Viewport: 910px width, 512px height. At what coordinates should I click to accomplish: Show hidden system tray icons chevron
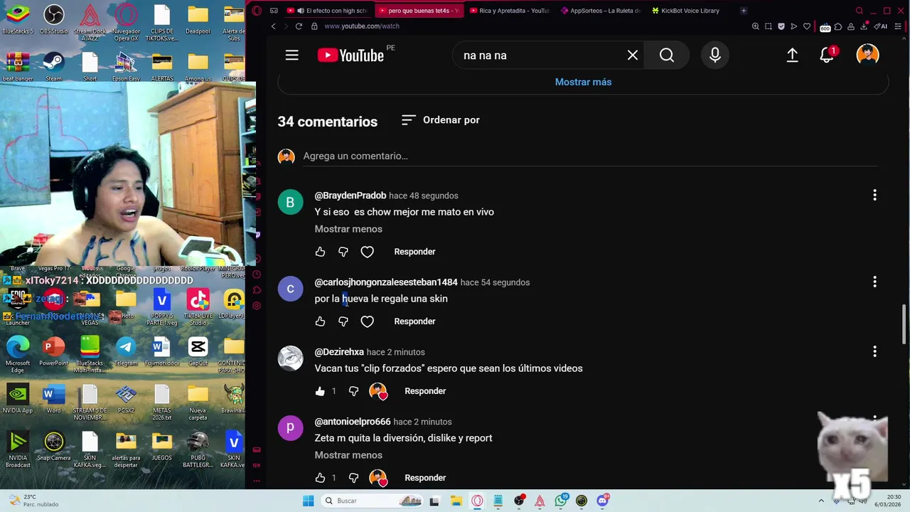point(821,501)
